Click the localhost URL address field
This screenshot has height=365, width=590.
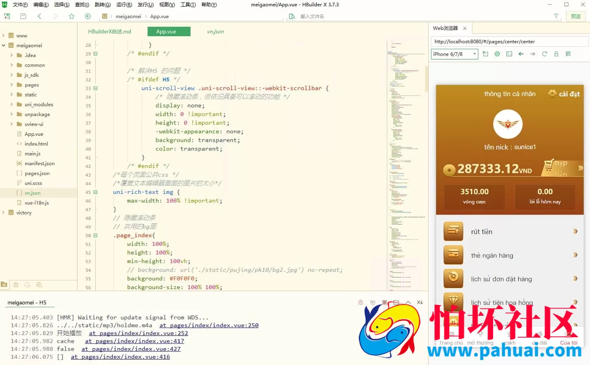(509, 42)
